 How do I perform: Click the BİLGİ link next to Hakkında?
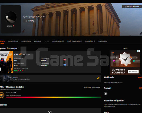click(140, 77)
